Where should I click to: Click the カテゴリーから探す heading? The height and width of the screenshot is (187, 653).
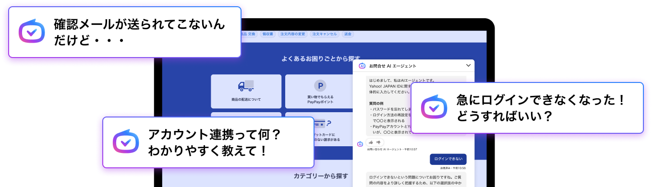[321, 176]
